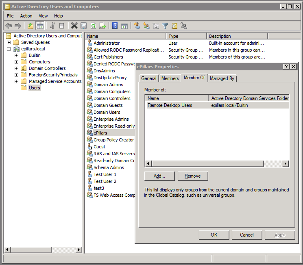Screen dimensions: 303x265
Task: Collapse the epillars.local domain node
Action: coord(9,49)
